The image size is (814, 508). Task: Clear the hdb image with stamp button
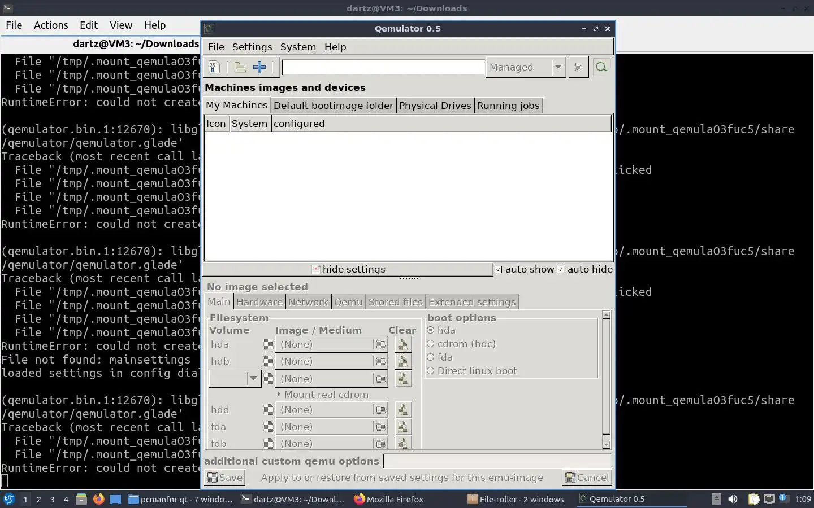coord(402,361)
